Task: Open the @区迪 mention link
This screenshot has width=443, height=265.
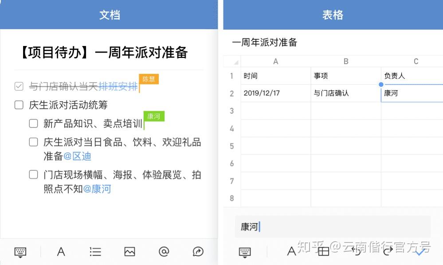Action: coord(77,156)
